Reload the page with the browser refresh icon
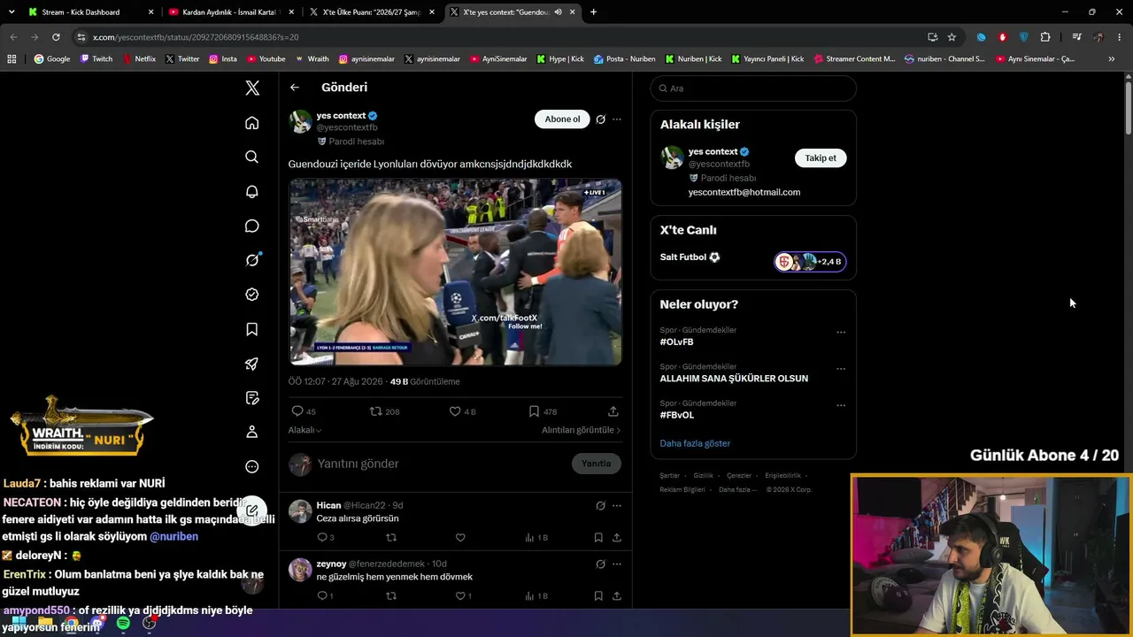Viewport: 1133px width, 637px height. (56, 37)
